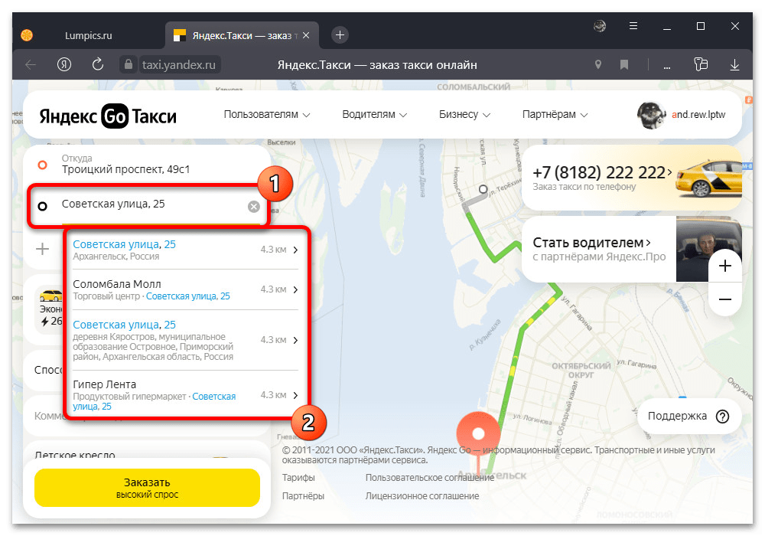Click the browser profile avatar in title bar
The width and height of the screenshot is (765, 536).
[x=600, y=26]
